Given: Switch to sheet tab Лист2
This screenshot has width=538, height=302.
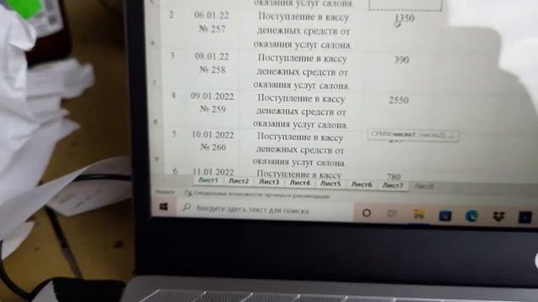Looking at the screenshot, I should pyautogui.click(x=239, y=181).
